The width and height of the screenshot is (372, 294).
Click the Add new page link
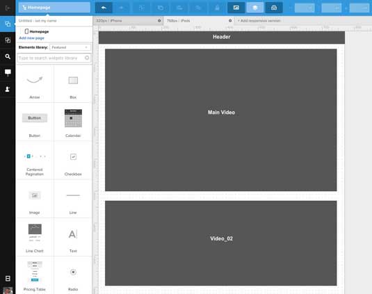31,38
